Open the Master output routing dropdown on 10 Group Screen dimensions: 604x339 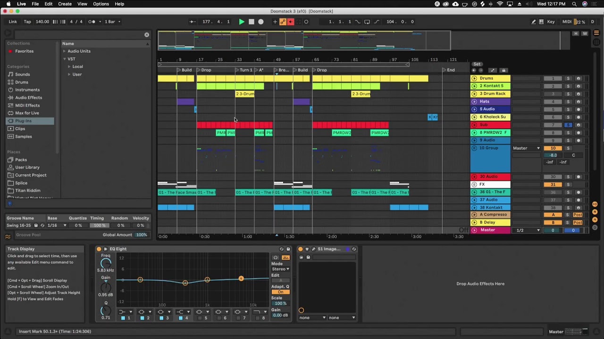click(x=527, y=148)
